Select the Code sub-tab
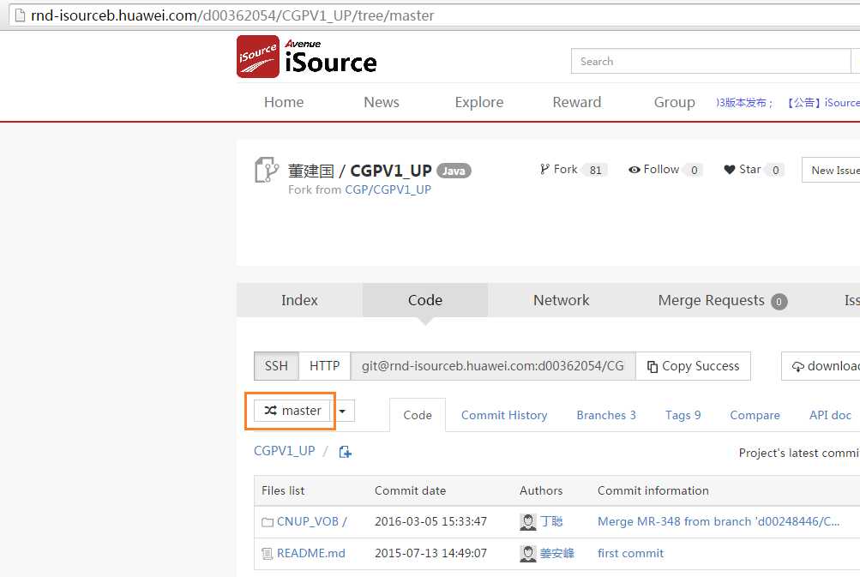 (x=418, y=415)
